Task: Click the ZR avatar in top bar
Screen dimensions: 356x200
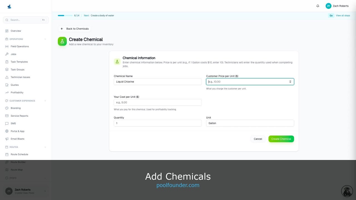Action: [328, 6]
